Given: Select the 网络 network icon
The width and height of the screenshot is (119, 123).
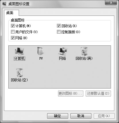Looking at the screenshot, I should 63,51.
